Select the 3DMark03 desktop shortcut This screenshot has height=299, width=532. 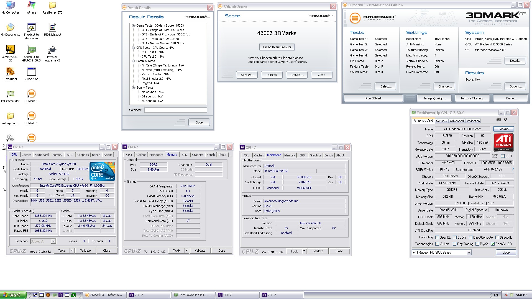pos(31,96)
